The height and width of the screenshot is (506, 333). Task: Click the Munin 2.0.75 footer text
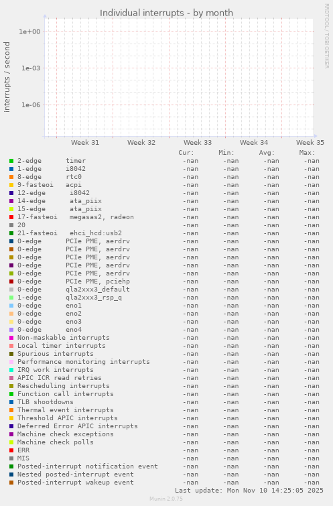[166, 499]
